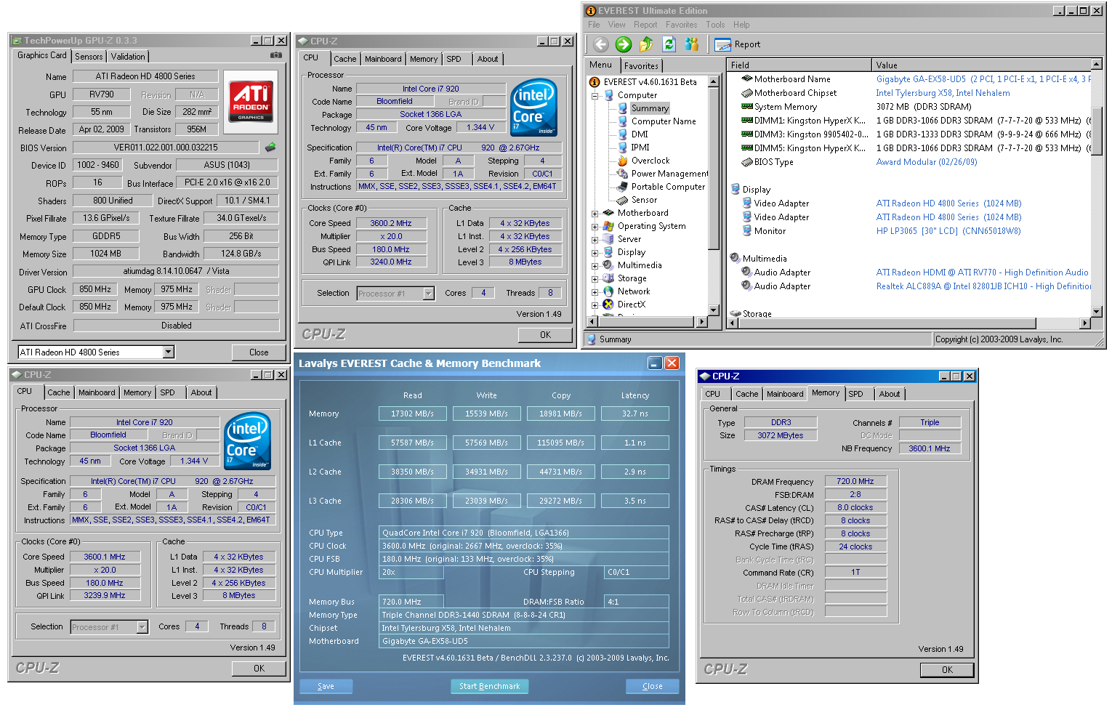Collapse the Computer node in EVEREST tree
The height and width of the screenshot is (710, 1112).
(595, 95)
